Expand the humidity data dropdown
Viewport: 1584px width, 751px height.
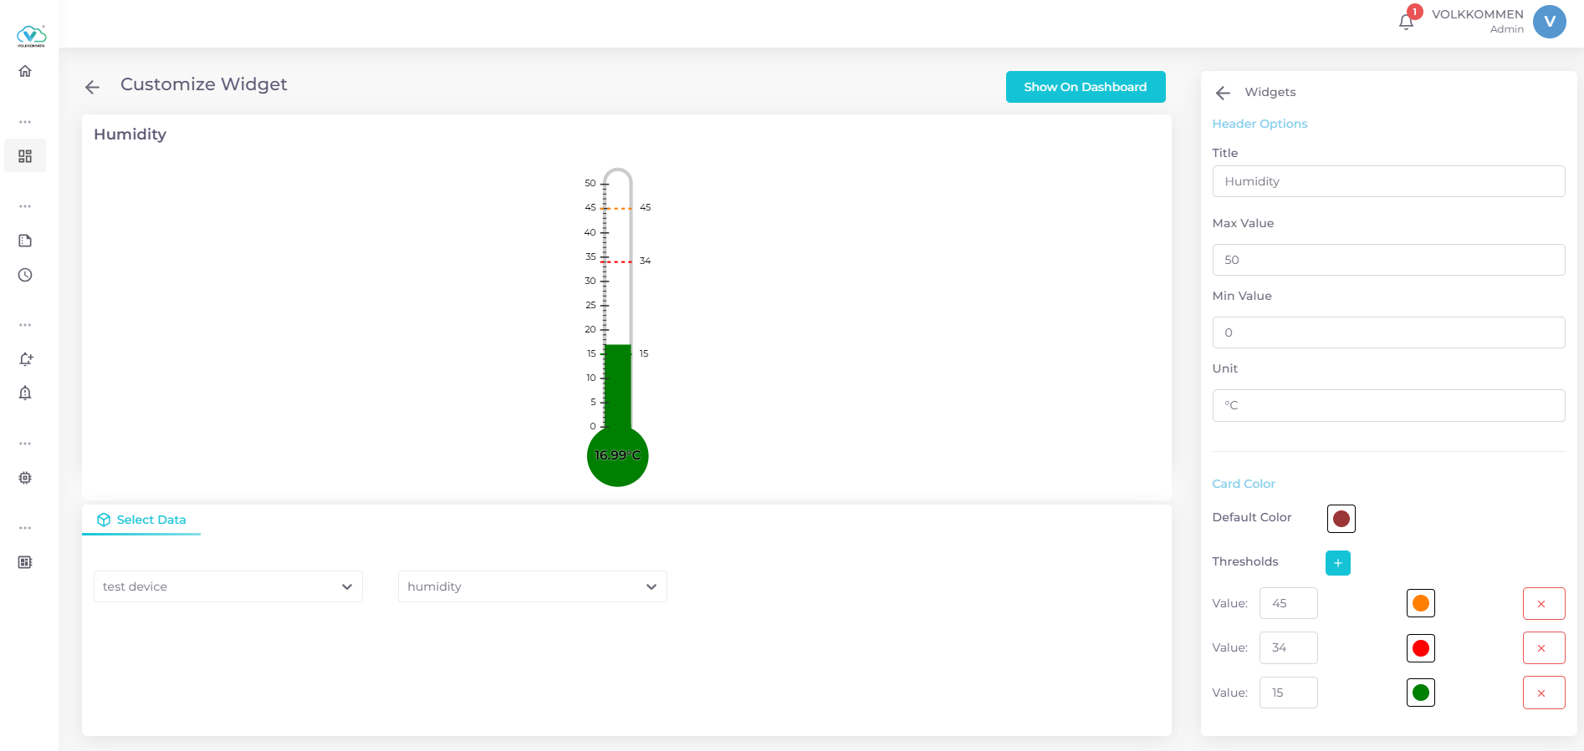pos(532,586)
